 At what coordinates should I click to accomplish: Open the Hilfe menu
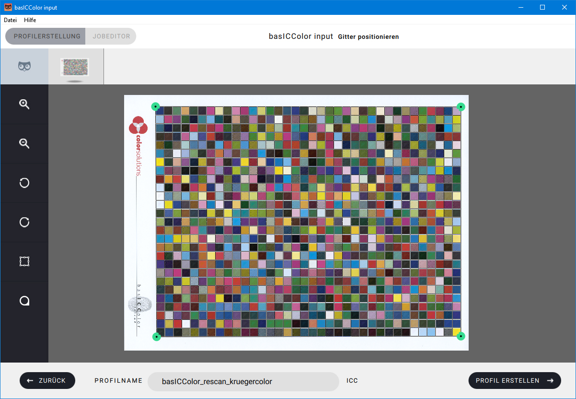[x=30, y=20]
